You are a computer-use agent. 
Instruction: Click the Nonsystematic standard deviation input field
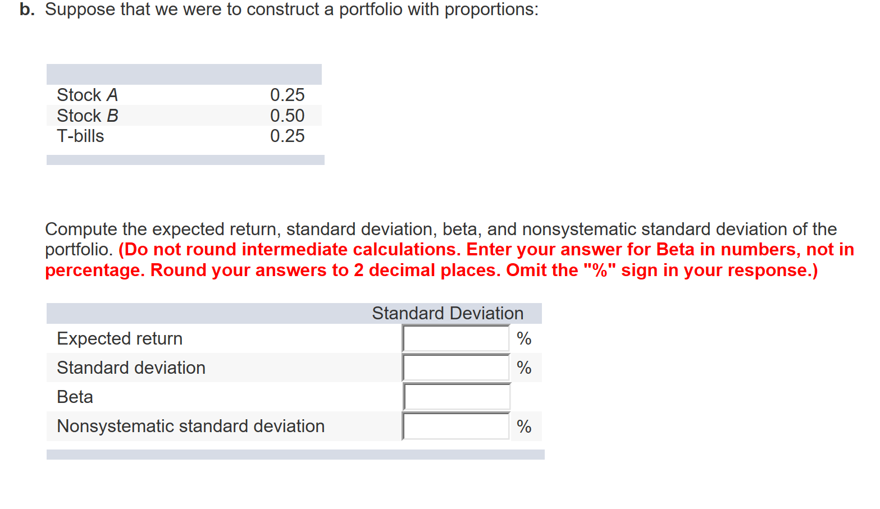pyautogui.click(x=455, y=426)
